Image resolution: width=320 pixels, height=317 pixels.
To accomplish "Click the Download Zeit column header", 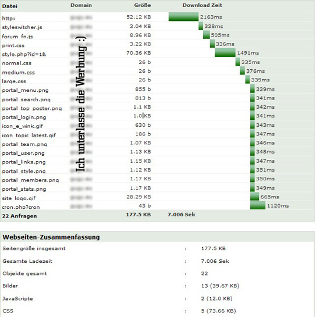I will pos(202,5).
